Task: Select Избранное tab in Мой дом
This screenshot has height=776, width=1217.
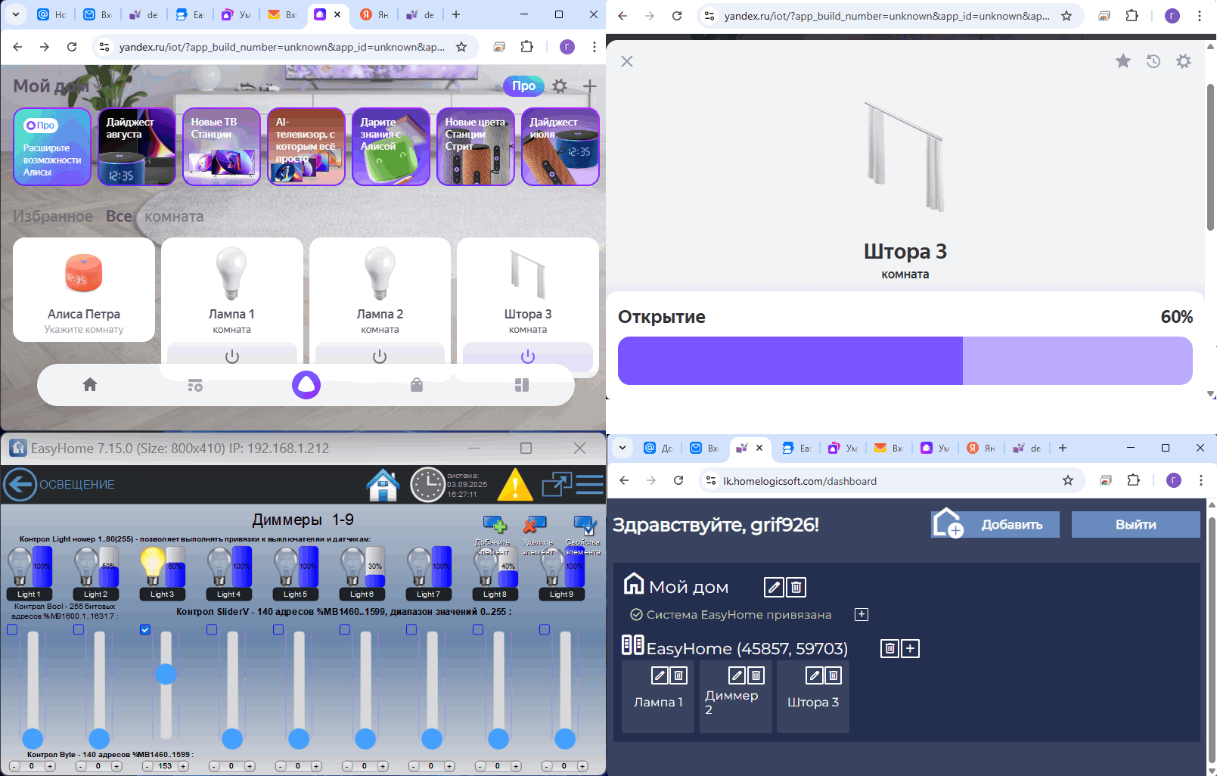Action: coord(53,216)
